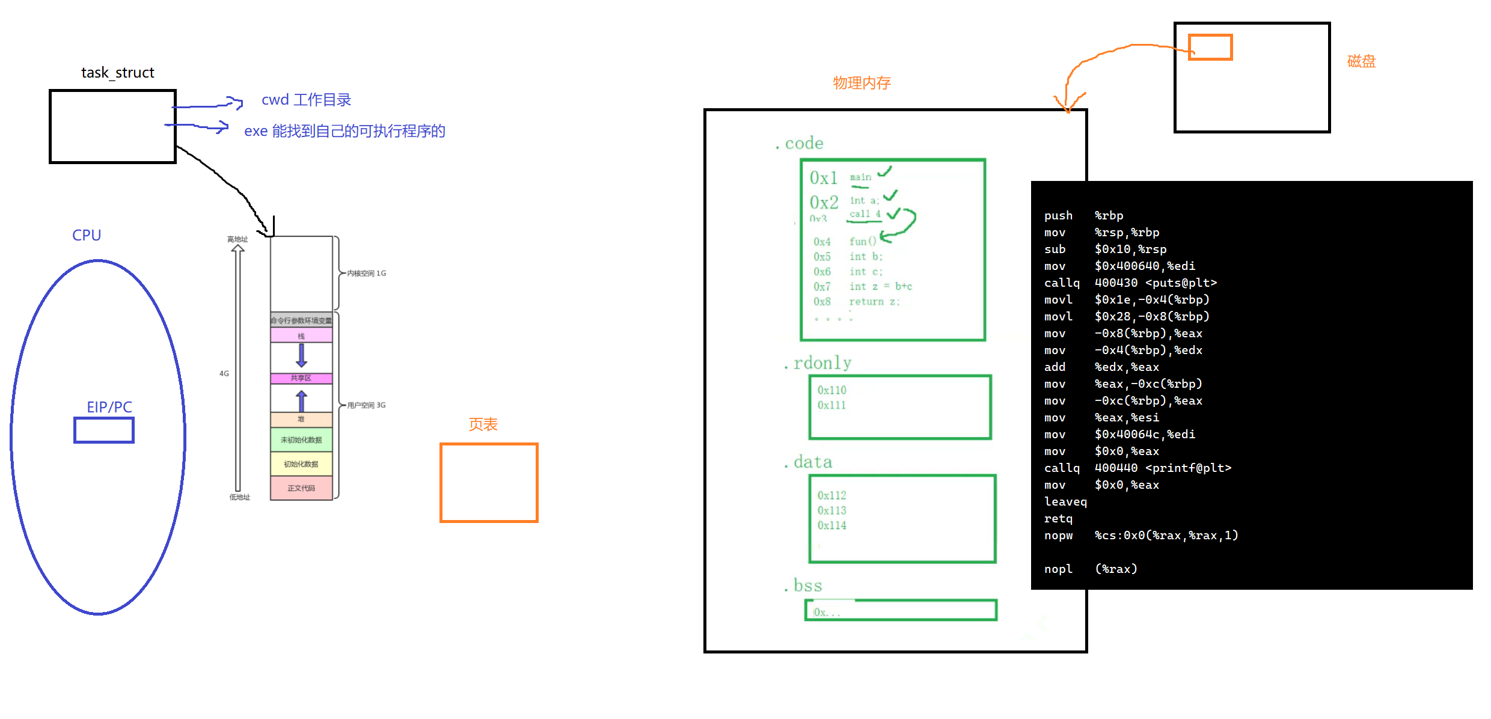The image size is (1491, 719).
Task: Click the .code section label
Action: [x=799, y=143]
